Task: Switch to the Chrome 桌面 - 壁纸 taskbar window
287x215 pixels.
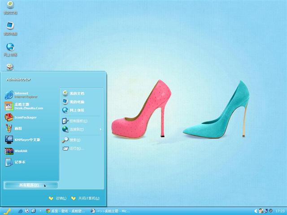Action: tap(65, 211)
